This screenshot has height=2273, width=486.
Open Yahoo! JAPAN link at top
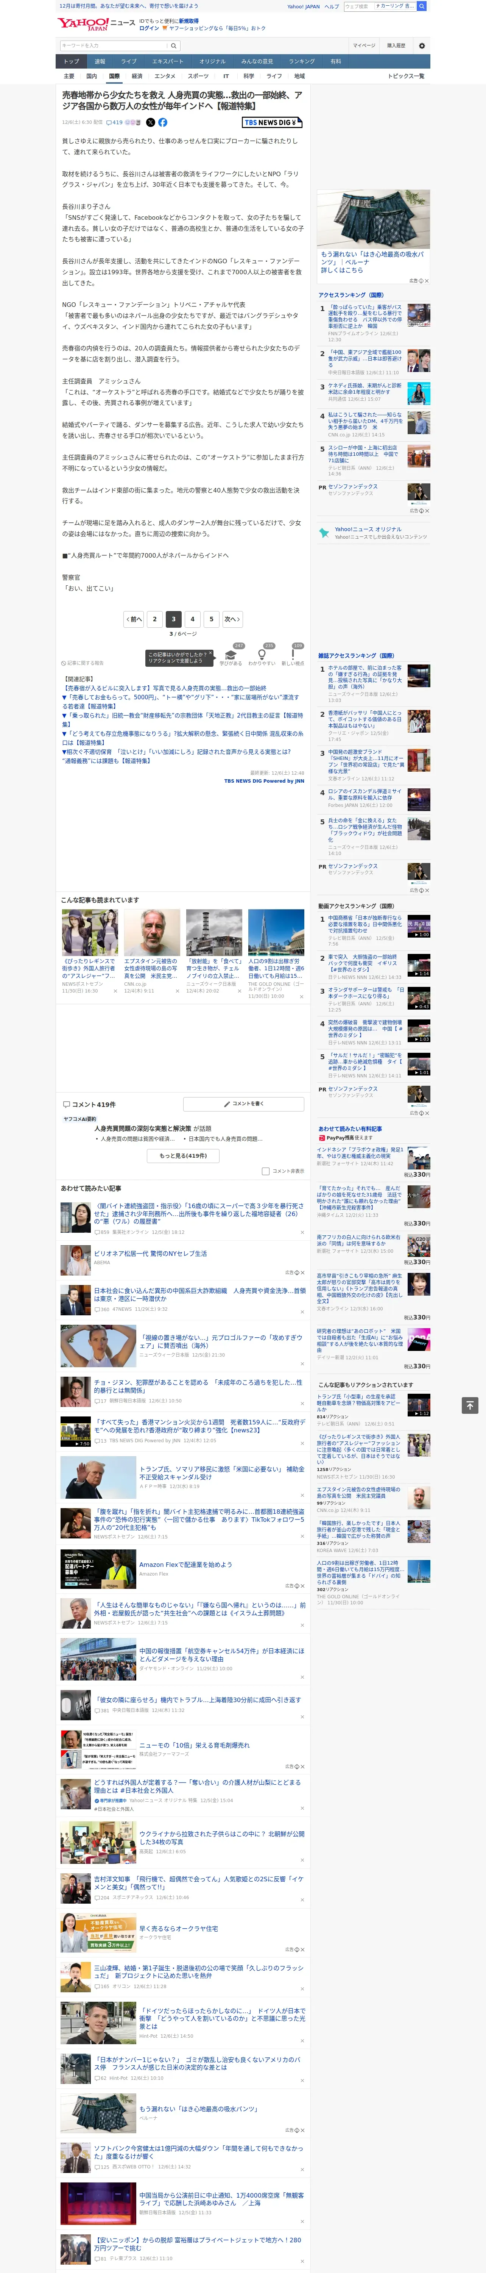(x=304, y=6)
